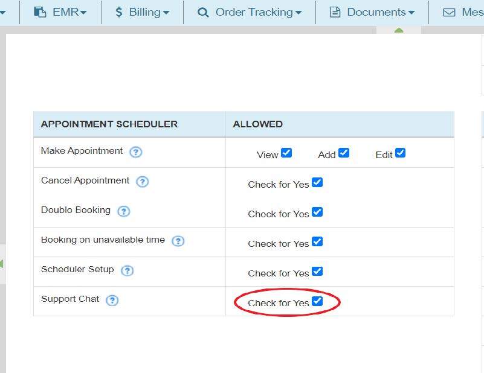The width and height of the screenshot is (484, 373).
Task: Click the green arrow on left edge
Action: 2,264
